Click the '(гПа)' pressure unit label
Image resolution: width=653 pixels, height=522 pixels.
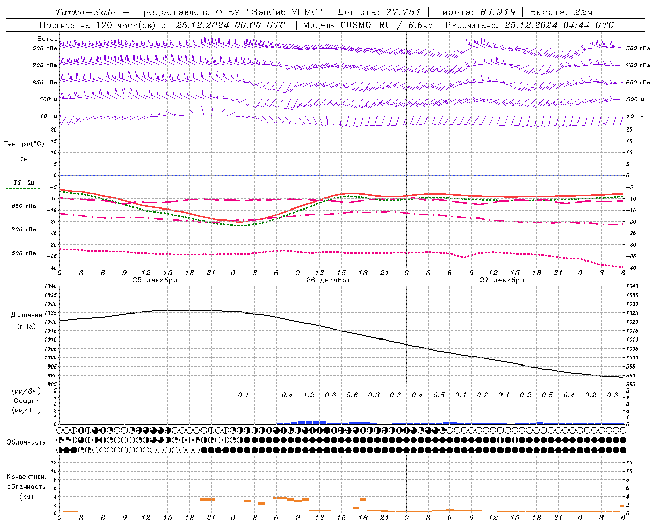coord(27,326)
